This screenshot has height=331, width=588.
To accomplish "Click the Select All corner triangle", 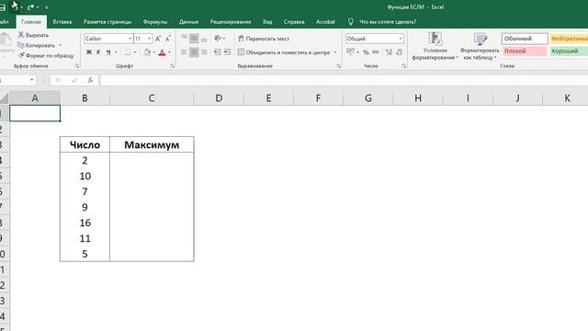I will tap(5, 98).
